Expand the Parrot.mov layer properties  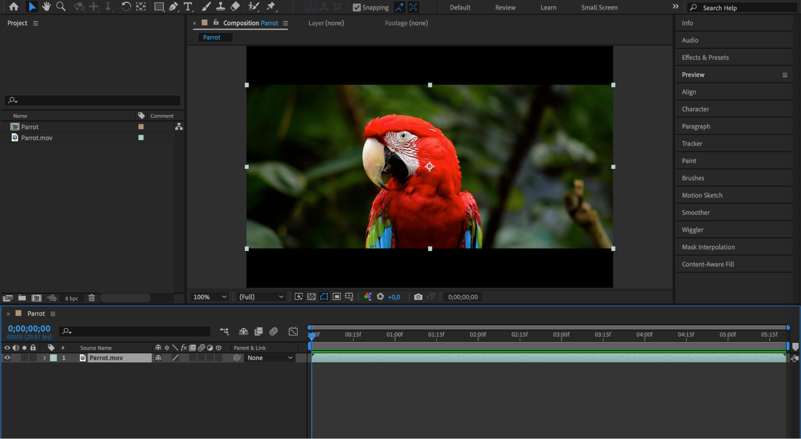point(44,358)
